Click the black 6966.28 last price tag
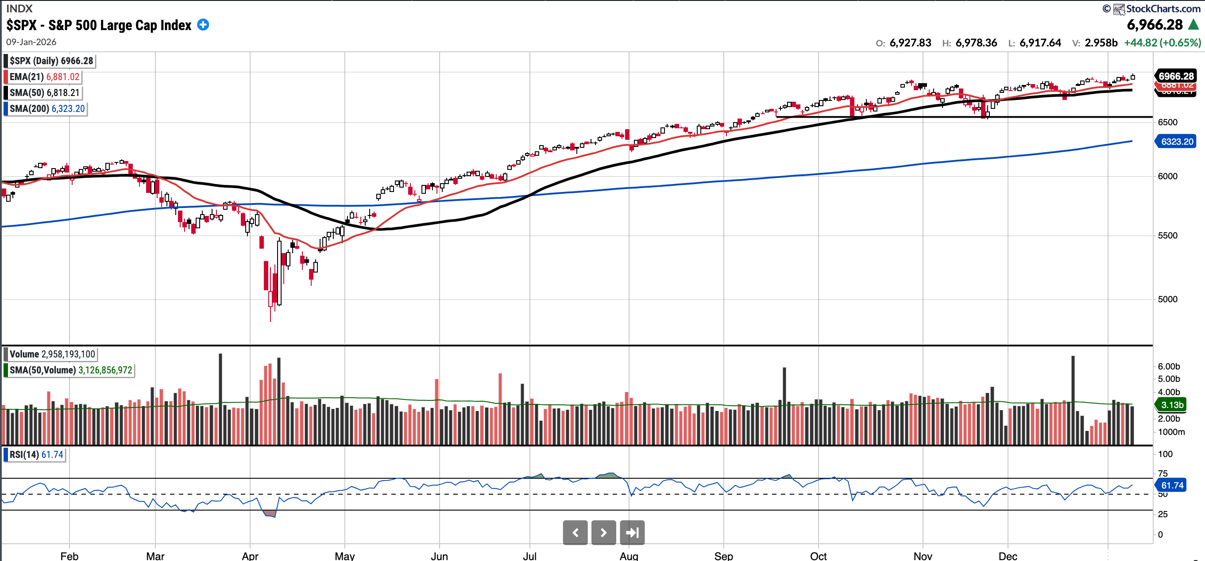This screenshot has width=1205, height=561. click(1176, 76)
